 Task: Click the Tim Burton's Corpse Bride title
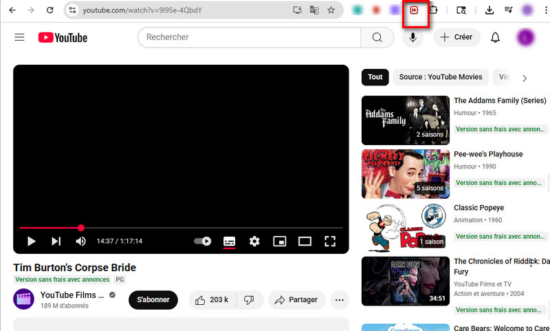coord(75,268)
